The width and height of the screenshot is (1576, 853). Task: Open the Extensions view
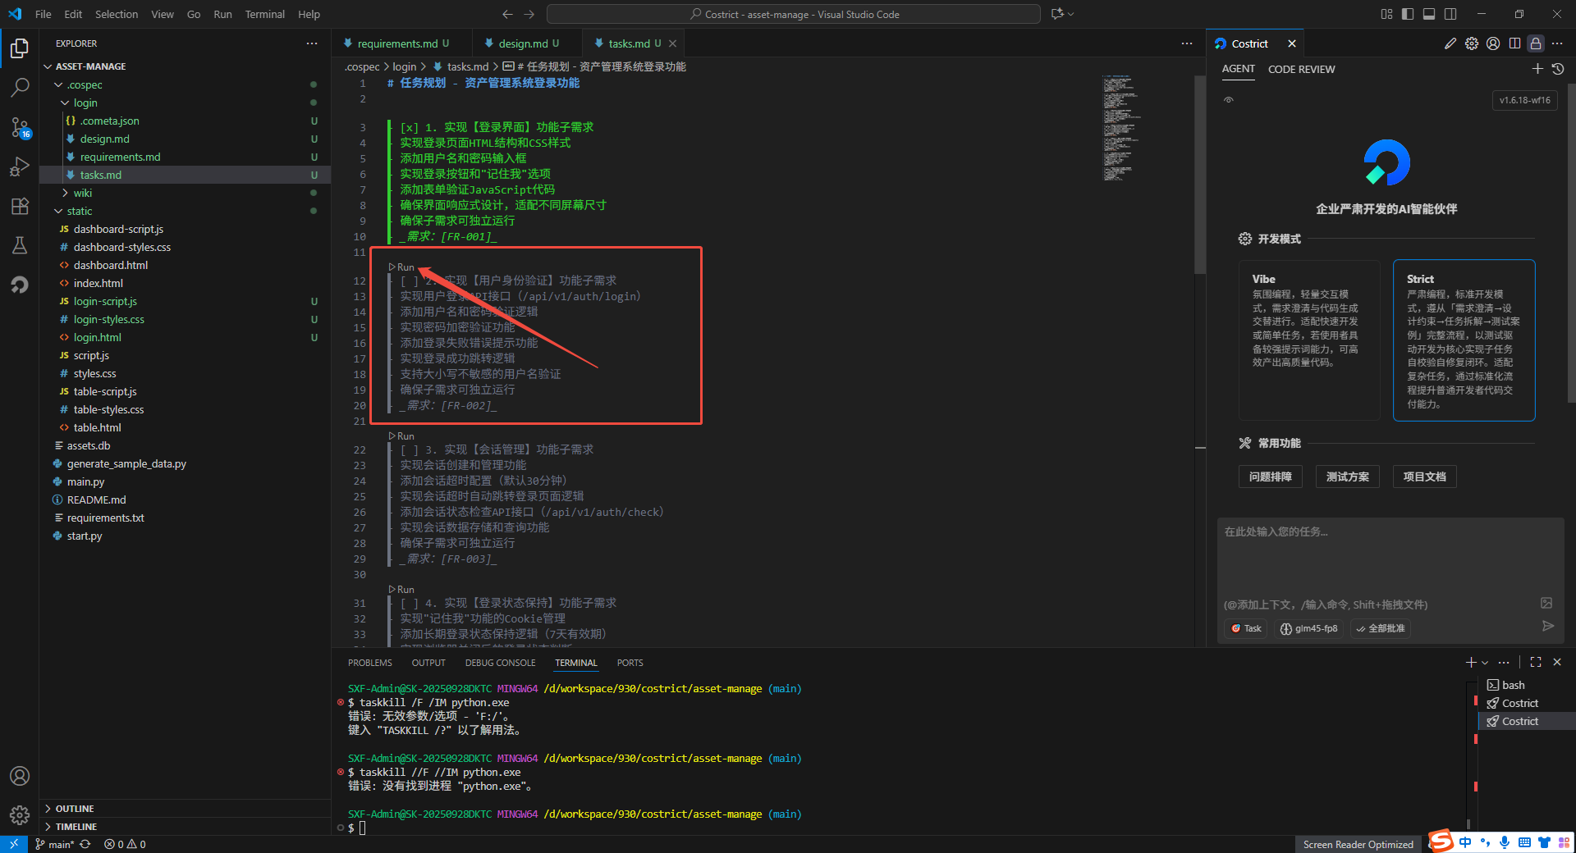pyautogui.click(x=20, y=206)
